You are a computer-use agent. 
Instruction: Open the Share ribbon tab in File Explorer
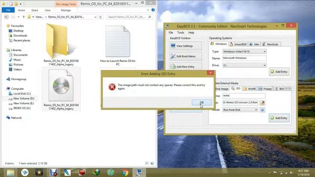pyautogui.click(x=34, y=10)
